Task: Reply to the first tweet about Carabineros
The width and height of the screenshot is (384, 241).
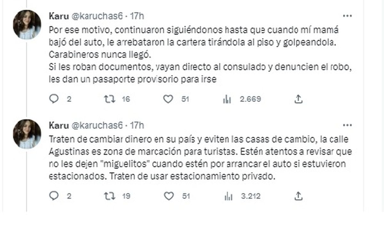Action: coord(54,99)
